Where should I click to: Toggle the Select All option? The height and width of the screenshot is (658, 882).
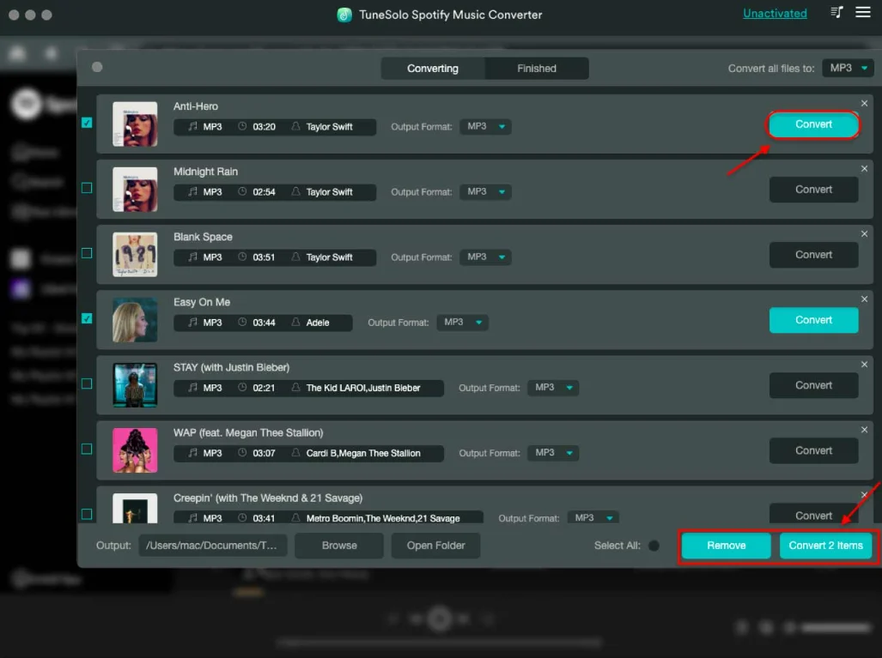[x=654, y=545]
